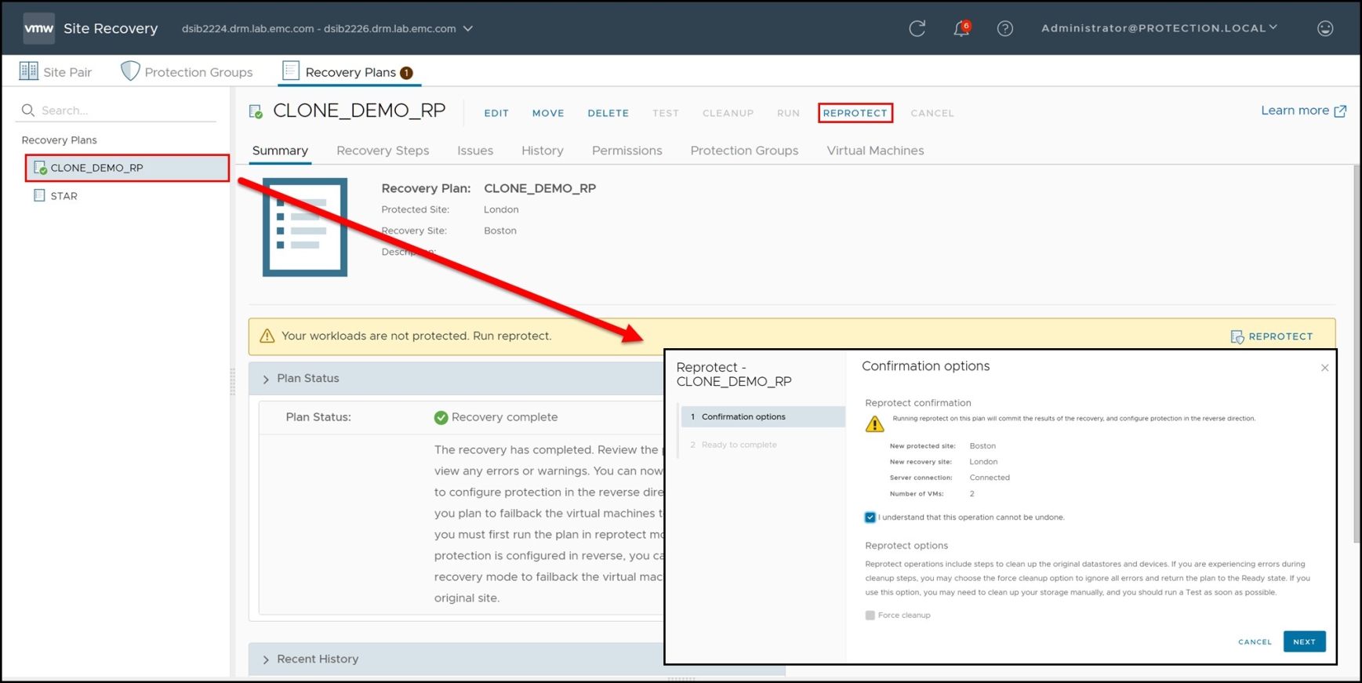1362x683 pixels.
Task: Open the History tab
Action: click(543, 151)
